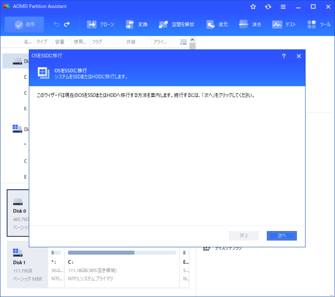Select the Windows system disk row icon in list
Image resolution: width=335 pixels, height=297 pixels.
(x=17, y=129)
